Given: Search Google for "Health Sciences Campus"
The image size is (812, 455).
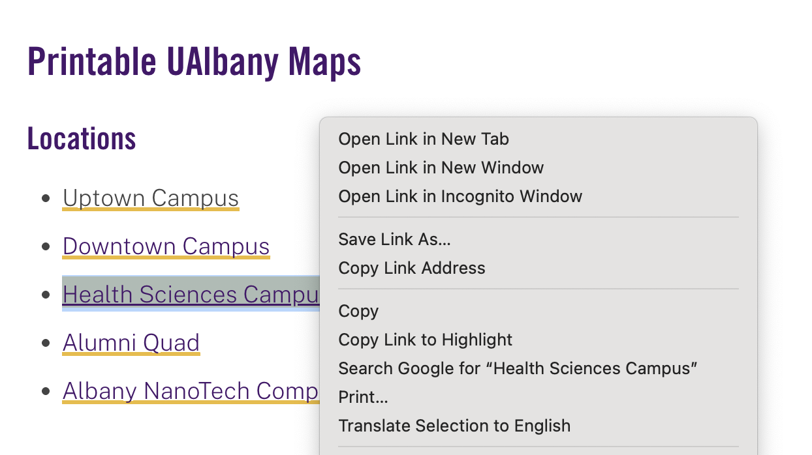Looking at the screenshot, I should click(518, 368).
